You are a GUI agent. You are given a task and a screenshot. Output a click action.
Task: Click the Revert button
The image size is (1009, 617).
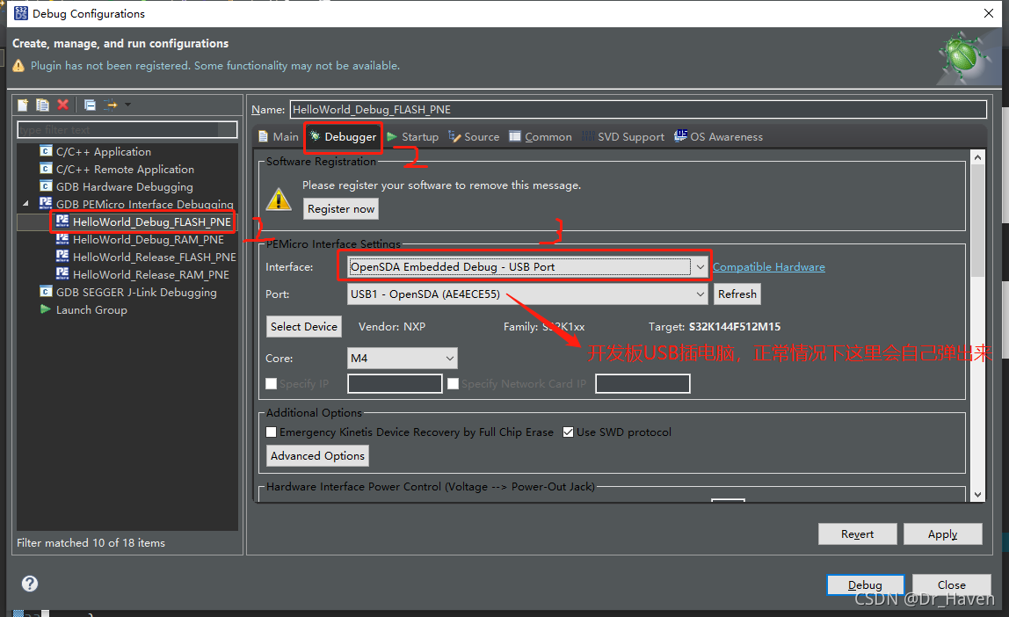point(857,534)
